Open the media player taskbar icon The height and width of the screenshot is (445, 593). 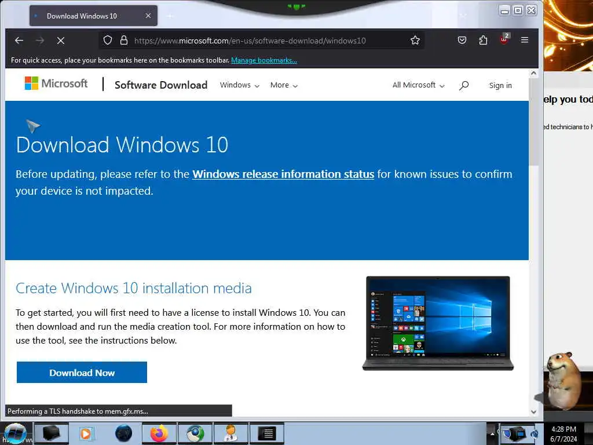[86, 433]
